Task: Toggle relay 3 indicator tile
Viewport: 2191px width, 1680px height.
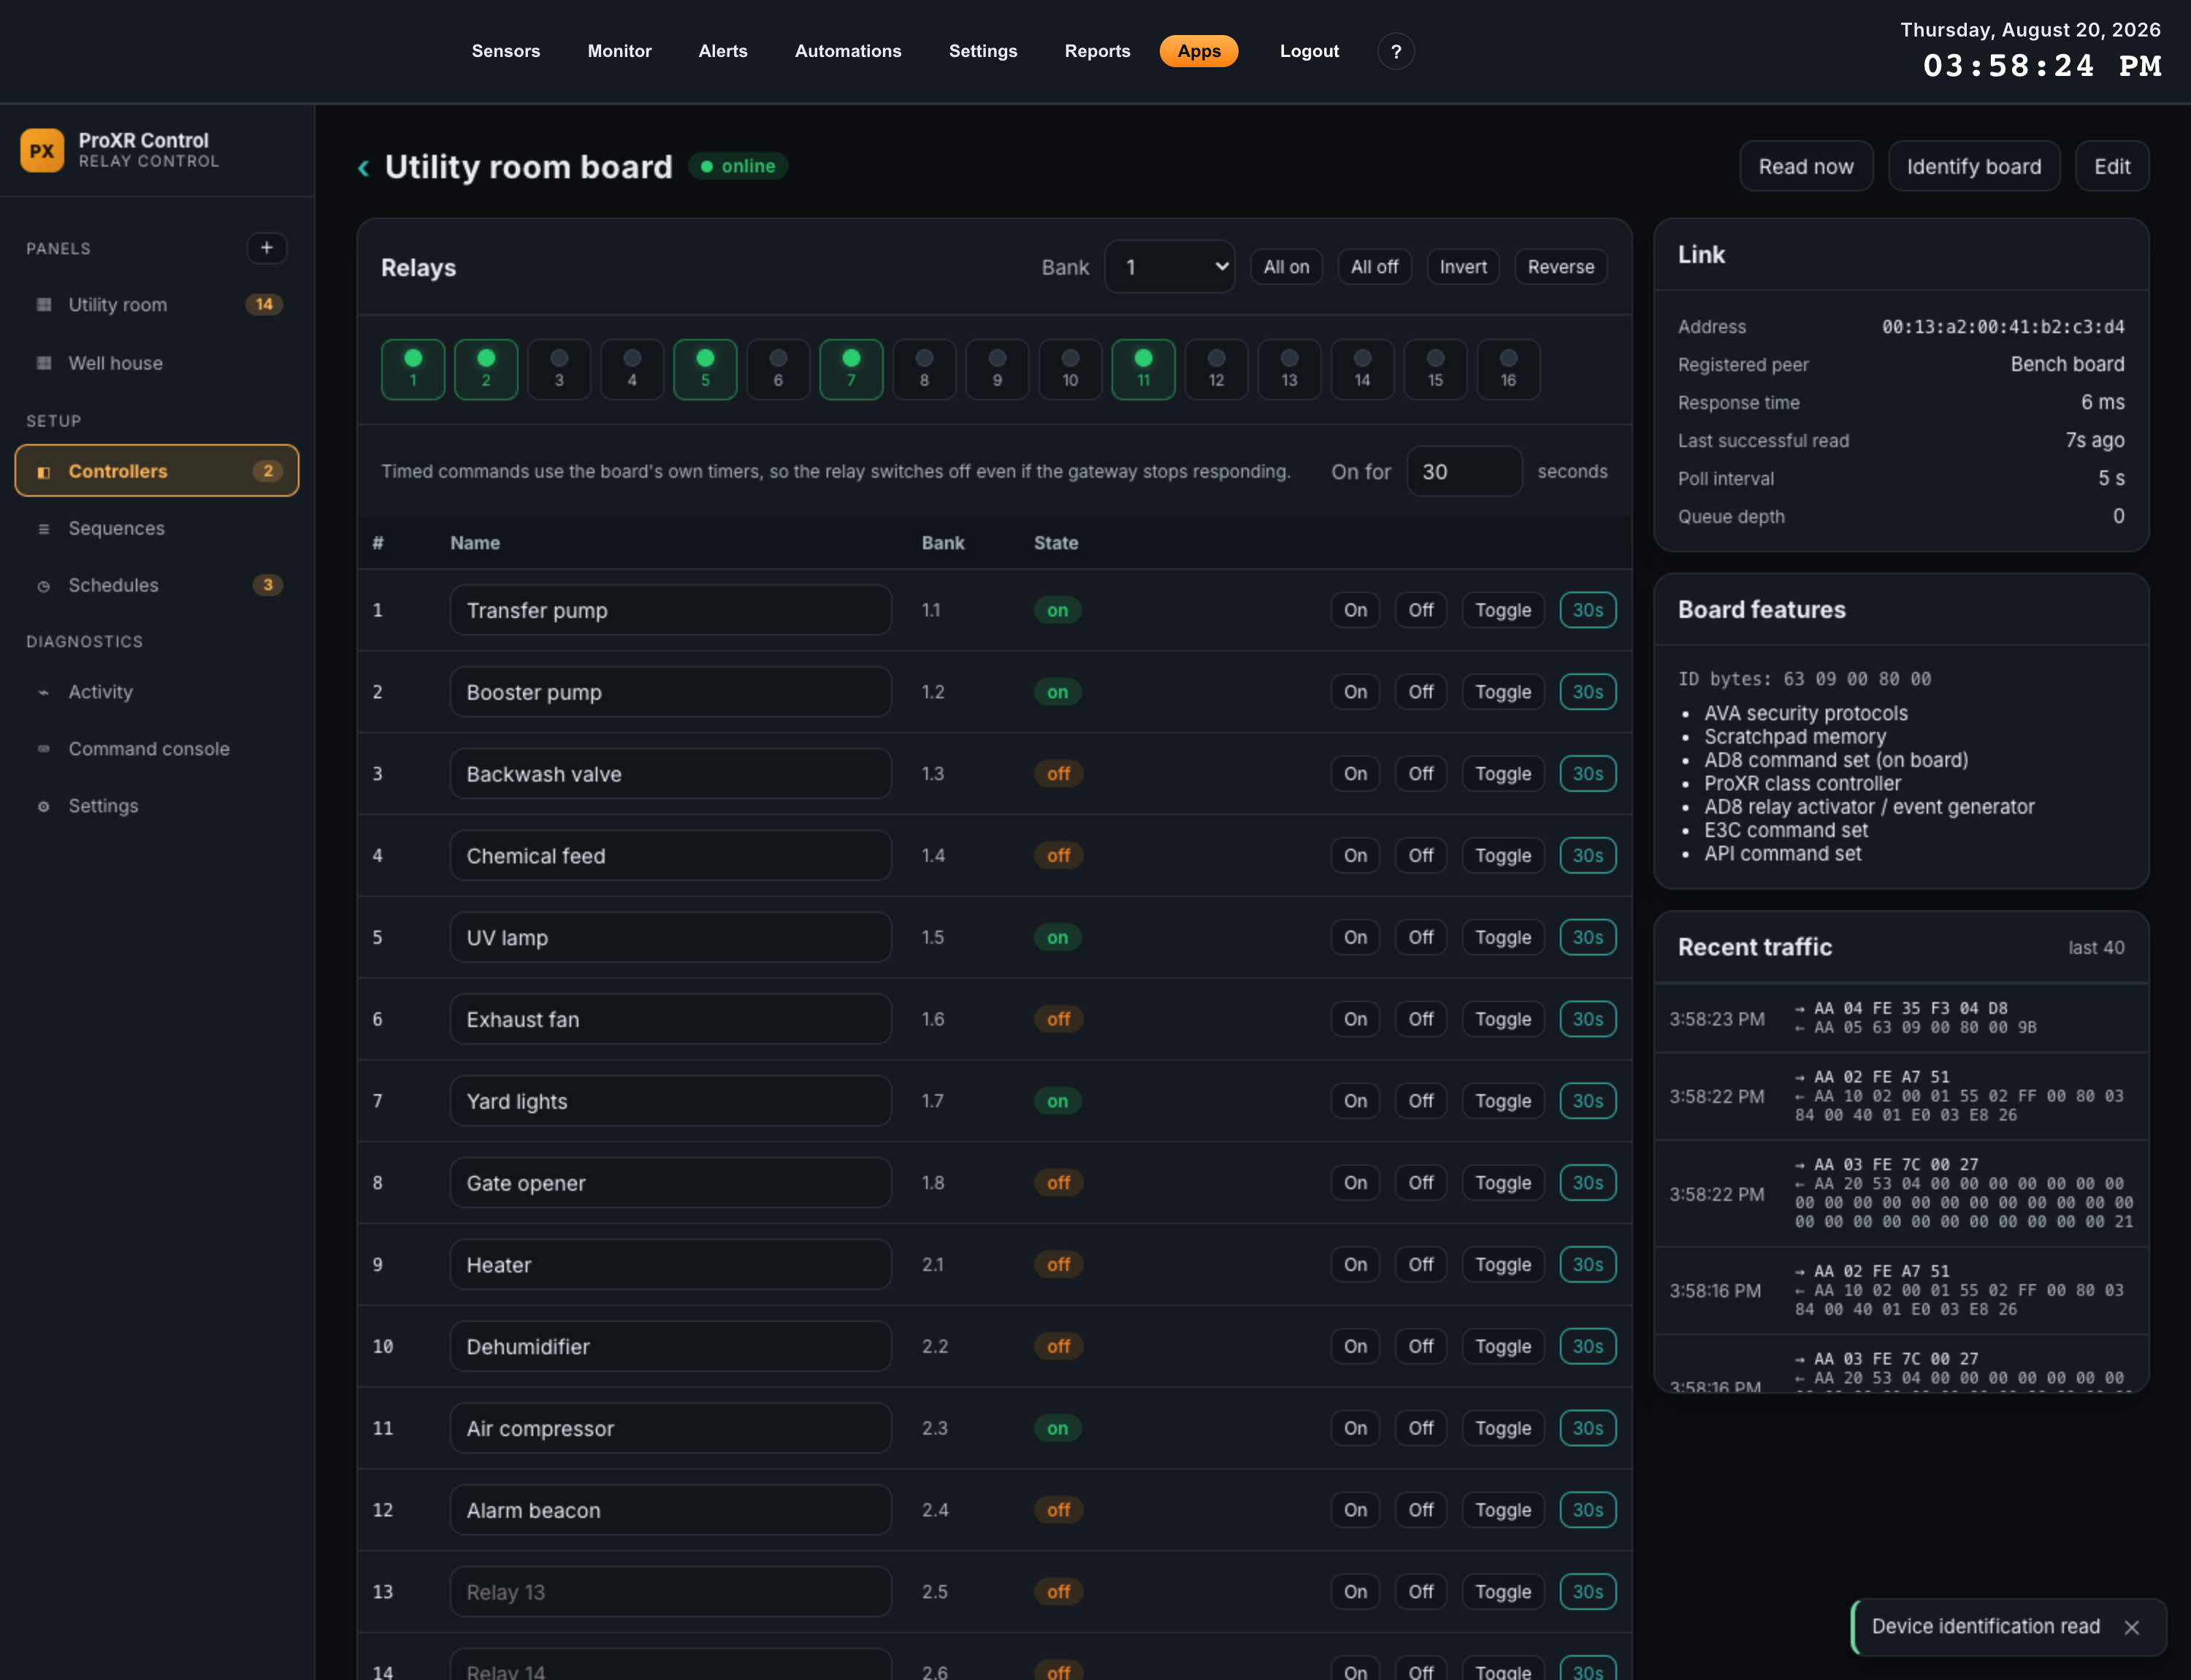Action: [559, 369]
